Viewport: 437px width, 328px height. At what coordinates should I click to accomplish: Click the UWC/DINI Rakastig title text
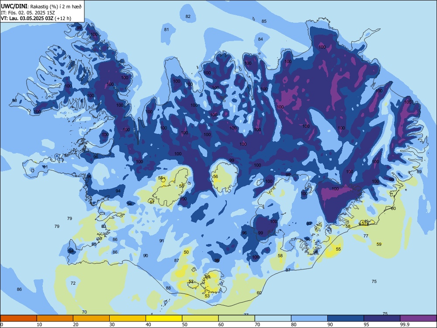tap(41, 6)
